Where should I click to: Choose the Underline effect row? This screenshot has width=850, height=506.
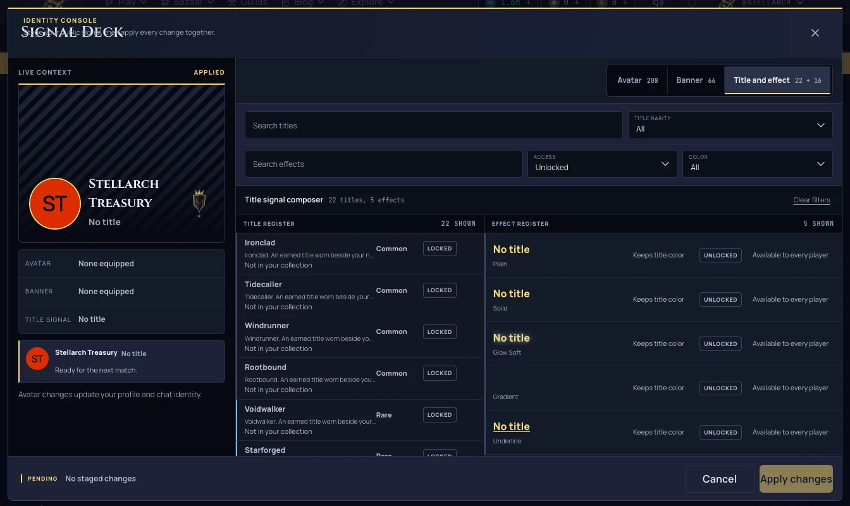(663, 433)
